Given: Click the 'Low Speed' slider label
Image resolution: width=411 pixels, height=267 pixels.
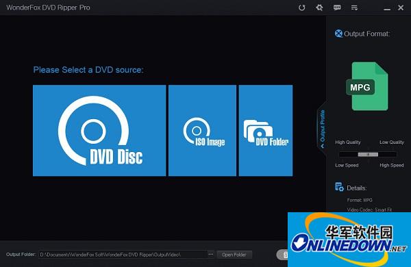Looking at the screenshot, I should (x=347, y=166).
